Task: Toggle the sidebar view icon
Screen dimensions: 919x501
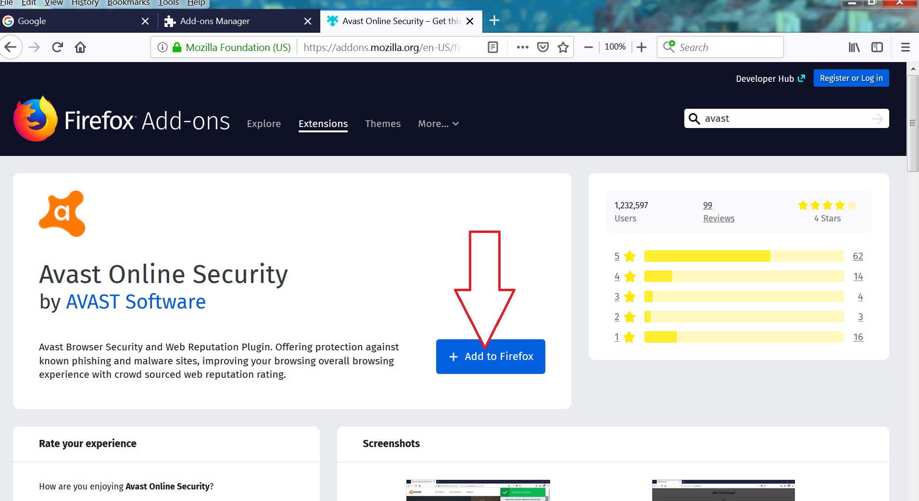Action: (877, 47)
